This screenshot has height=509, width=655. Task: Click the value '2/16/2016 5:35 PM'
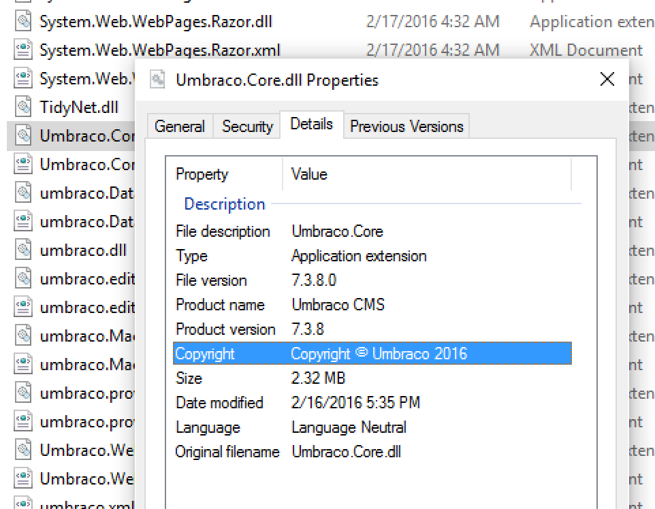(x=355, y=403)
